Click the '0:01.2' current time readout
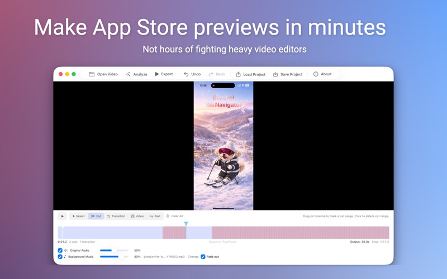447x279 pixels. tap(62, 242)
